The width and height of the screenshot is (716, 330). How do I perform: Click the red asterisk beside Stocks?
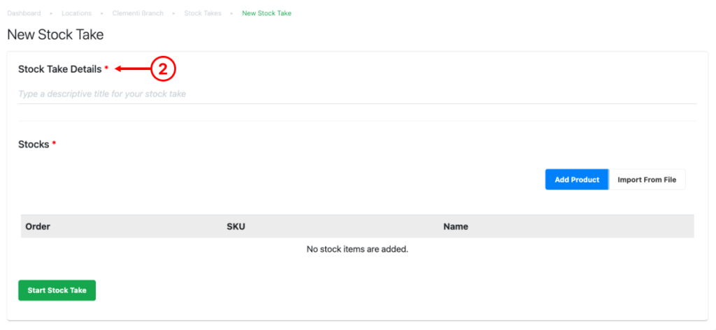54,143
